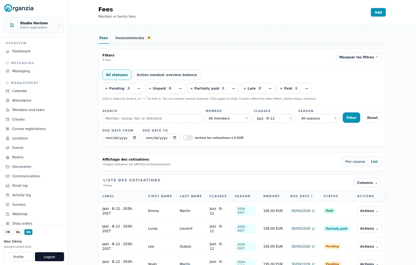Click the Members and team icon
This screenshot has width=416, height=265.
(8, 110)
